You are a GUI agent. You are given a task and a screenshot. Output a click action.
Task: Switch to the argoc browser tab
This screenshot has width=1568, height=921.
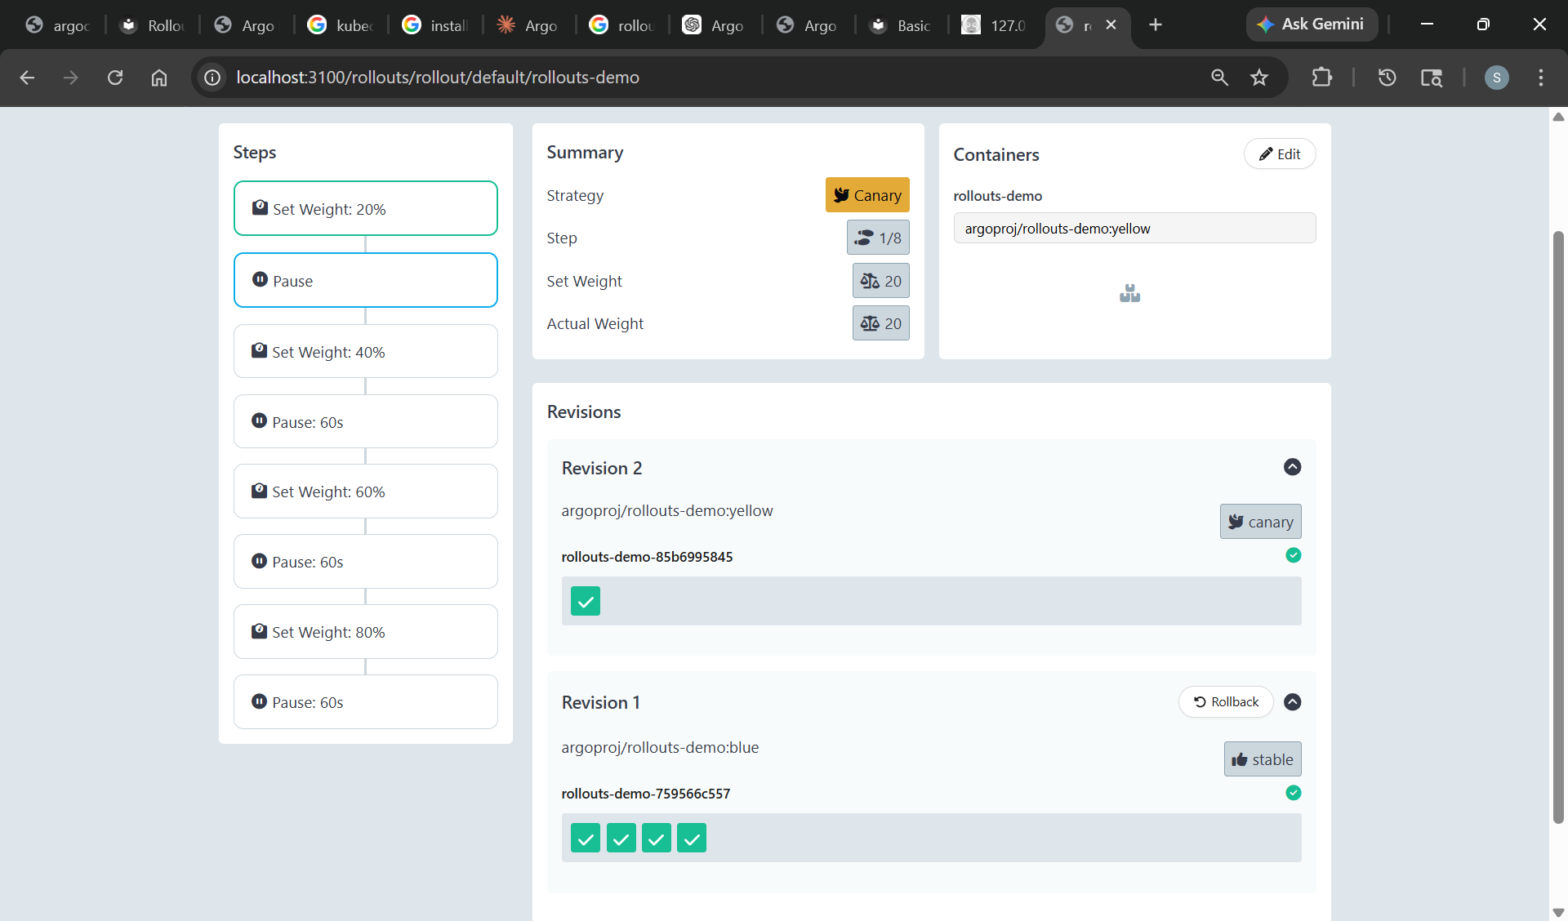point(58,25)
